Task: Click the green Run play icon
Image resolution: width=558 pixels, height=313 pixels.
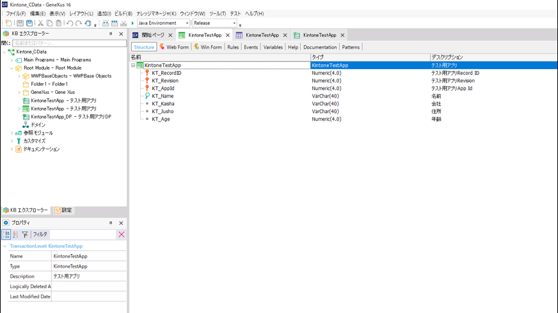Action: 132,23
